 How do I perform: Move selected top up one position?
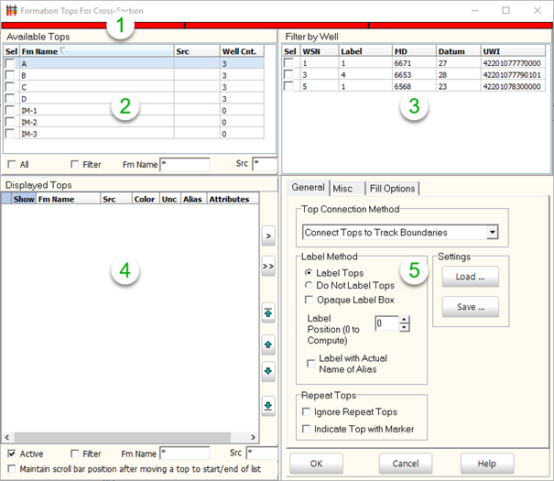[268, 344]
